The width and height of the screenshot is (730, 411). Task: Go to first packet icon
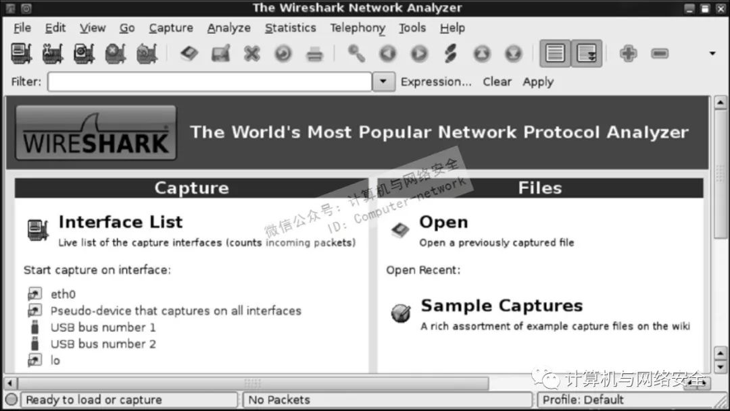click(482, 53)
